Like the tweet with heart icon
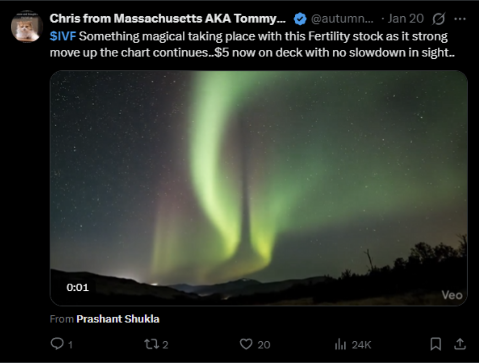479x363 pixels. 246,344
